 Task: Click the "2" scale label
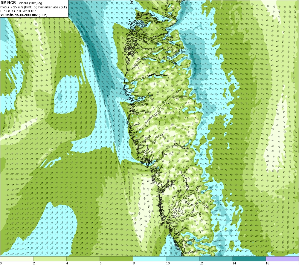tap(34, 263)
